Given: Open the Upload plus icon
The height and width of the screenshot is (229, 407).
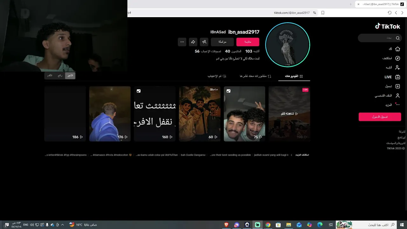Looking at the screenshot, I should (x=397, y=86).
